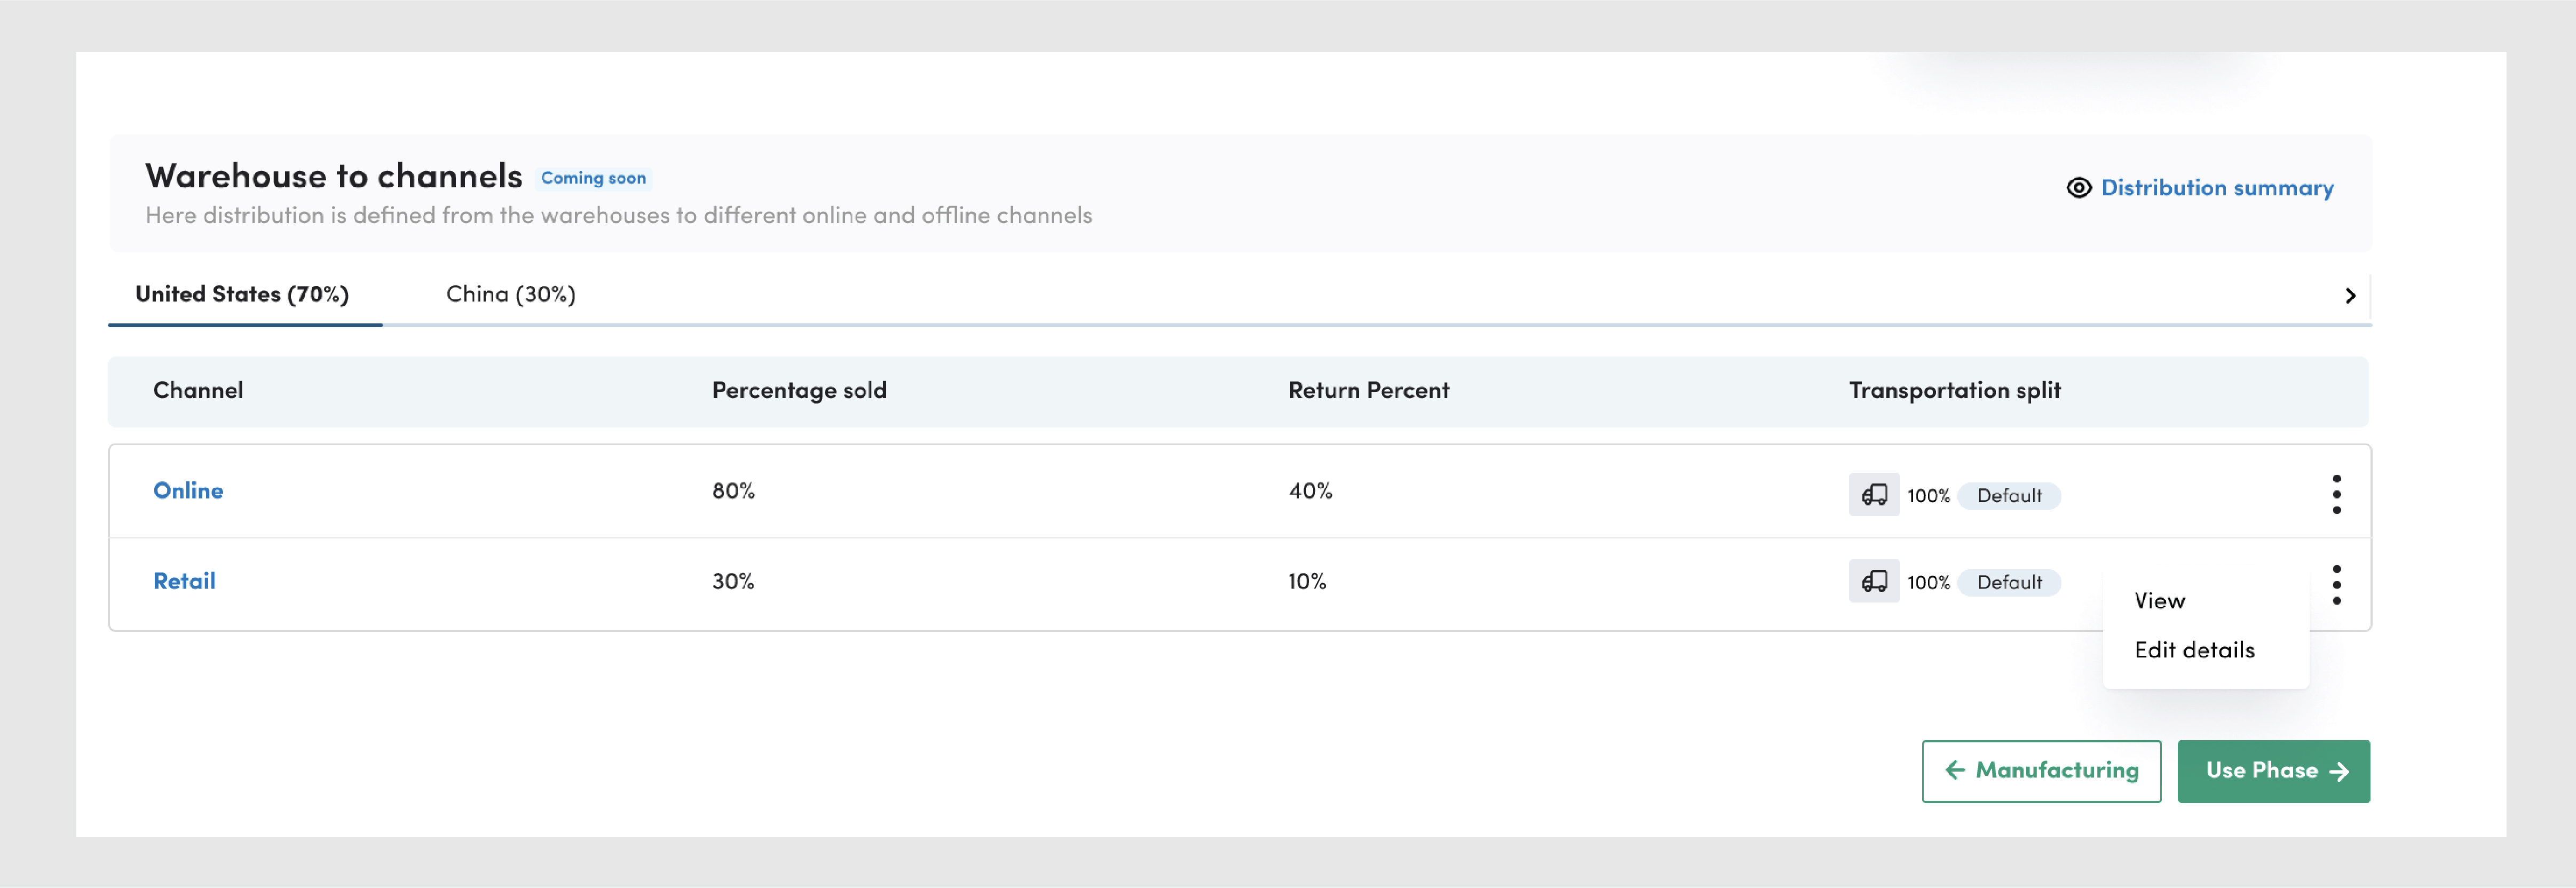Click the Coming soon badge
Screen dimensions: 2576x888
tap(593, 178)
